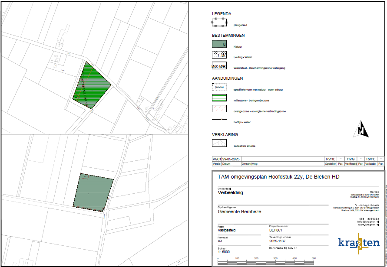Click the (sn-os) open schuur symbol
Image resolution: width=387 pixels, height=267 pixels.
[219, 87]
